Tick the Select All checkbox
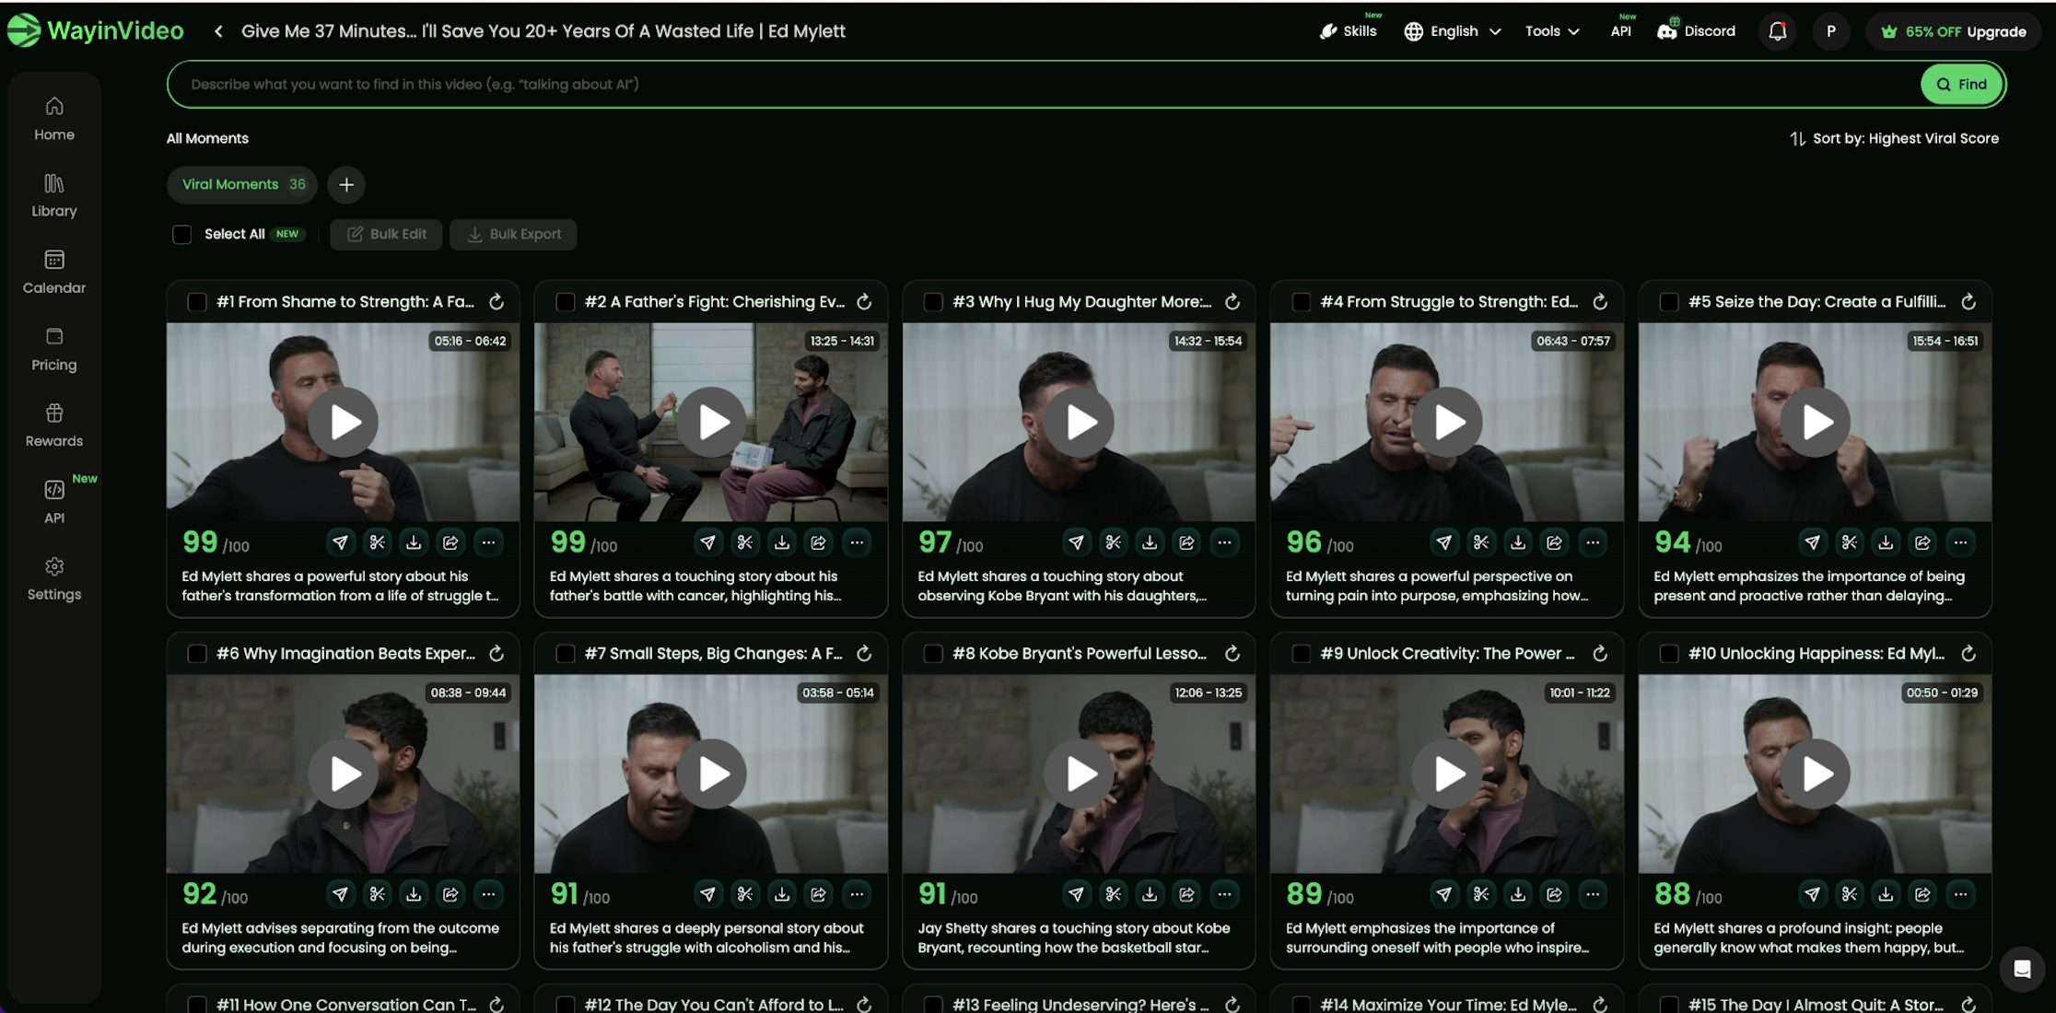 point(182,235)
